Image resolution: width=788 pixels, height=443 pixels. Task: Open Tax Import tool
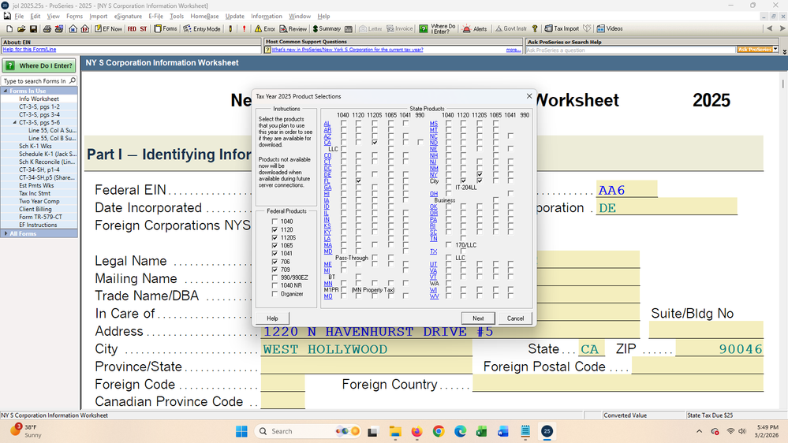(x=562, y=28)
